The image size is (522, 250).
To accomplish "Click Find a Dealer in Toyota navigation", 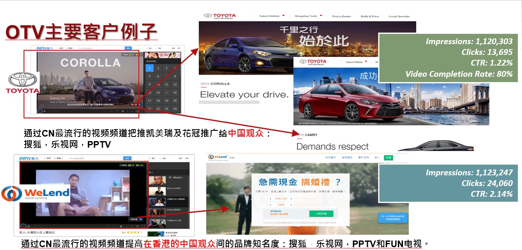I will [x=341, y=17].
